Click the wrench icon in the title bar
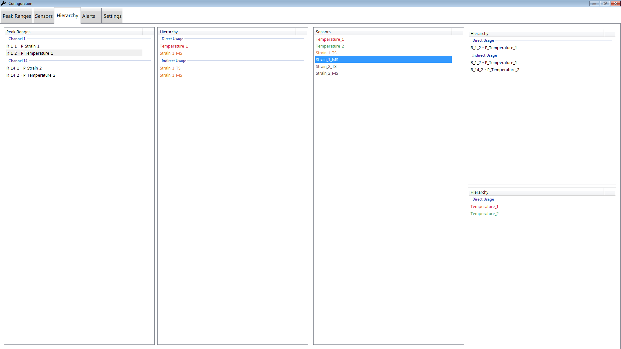Screen dimensions: 621x349 click(x=4, y=4)
